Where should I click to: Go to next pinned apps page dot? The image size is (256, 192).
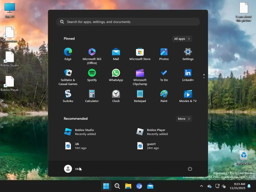(204, 78)
